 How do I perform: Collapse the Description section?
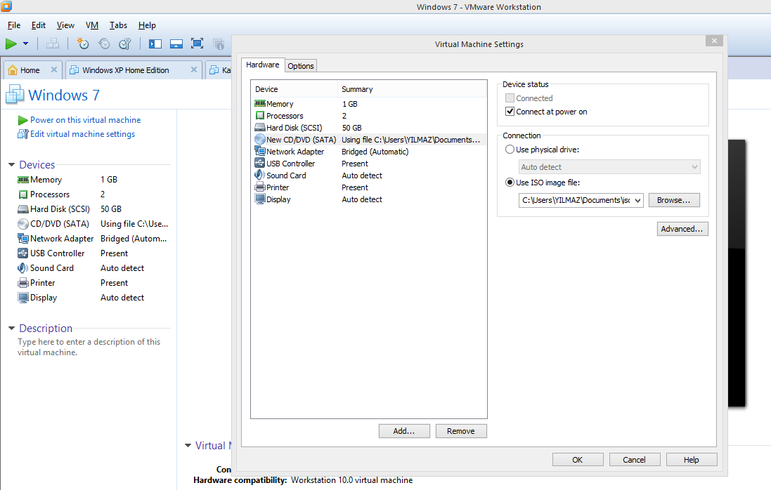tap(11, 329)
